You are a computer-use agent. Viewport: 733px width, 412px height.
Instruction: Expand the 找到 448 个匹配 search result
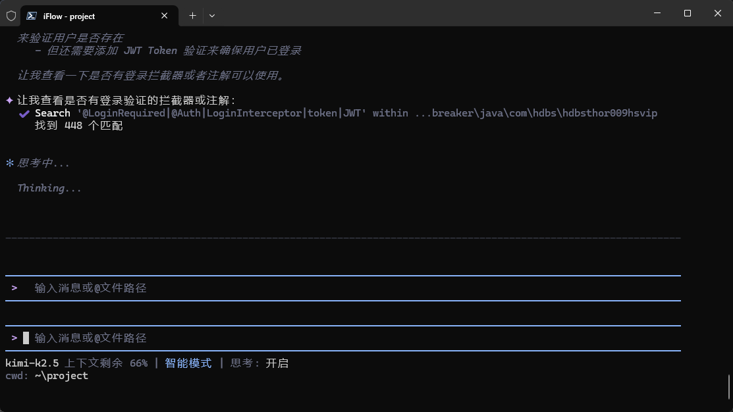78,126
